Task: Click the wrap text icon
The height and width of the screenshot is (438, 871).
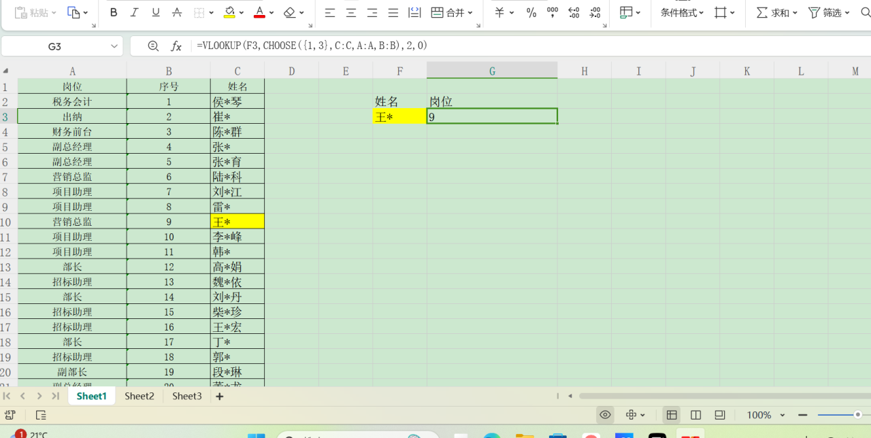Action: point(414,12)
